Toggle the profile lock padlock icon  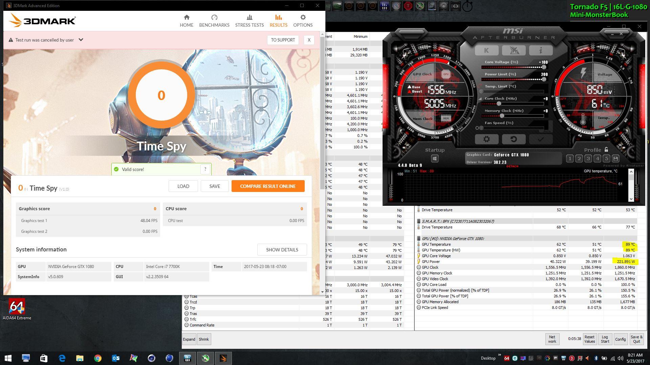[x=606, y=149]
